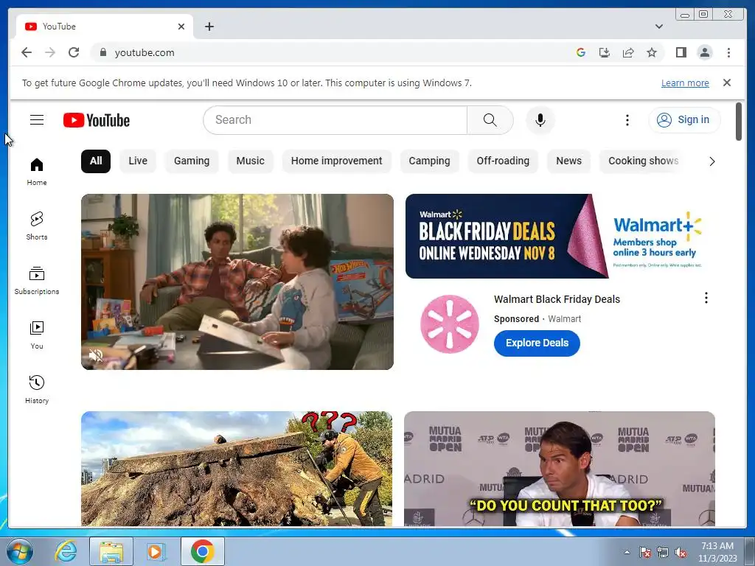
Task: Open Chrome profile avatar
Action: tap(704, 52)
